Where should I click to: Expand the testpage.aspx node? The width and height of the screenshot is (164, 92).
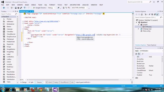point(138,29)
